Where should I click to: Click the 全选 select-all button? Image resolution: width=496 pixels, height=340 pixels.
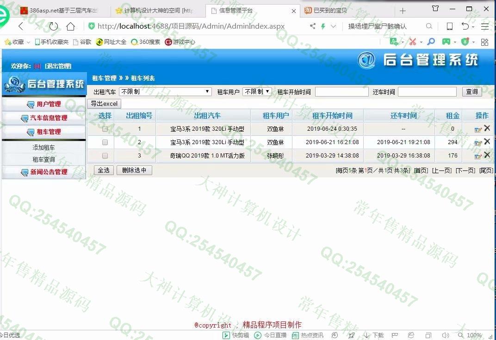point(104,170)
